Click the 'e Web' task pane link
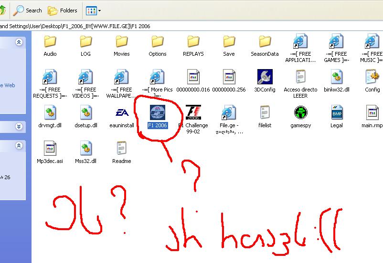This screenshot has height=263, width=383. pyautogui.click(x=8, y=85)
